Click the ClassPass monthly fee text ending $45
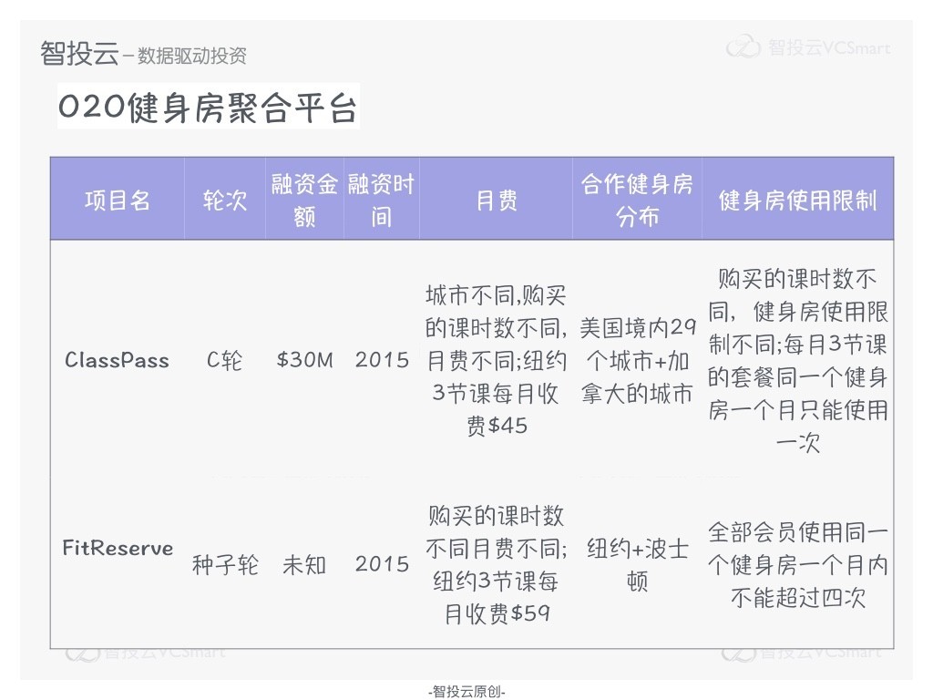 (497, 360)
